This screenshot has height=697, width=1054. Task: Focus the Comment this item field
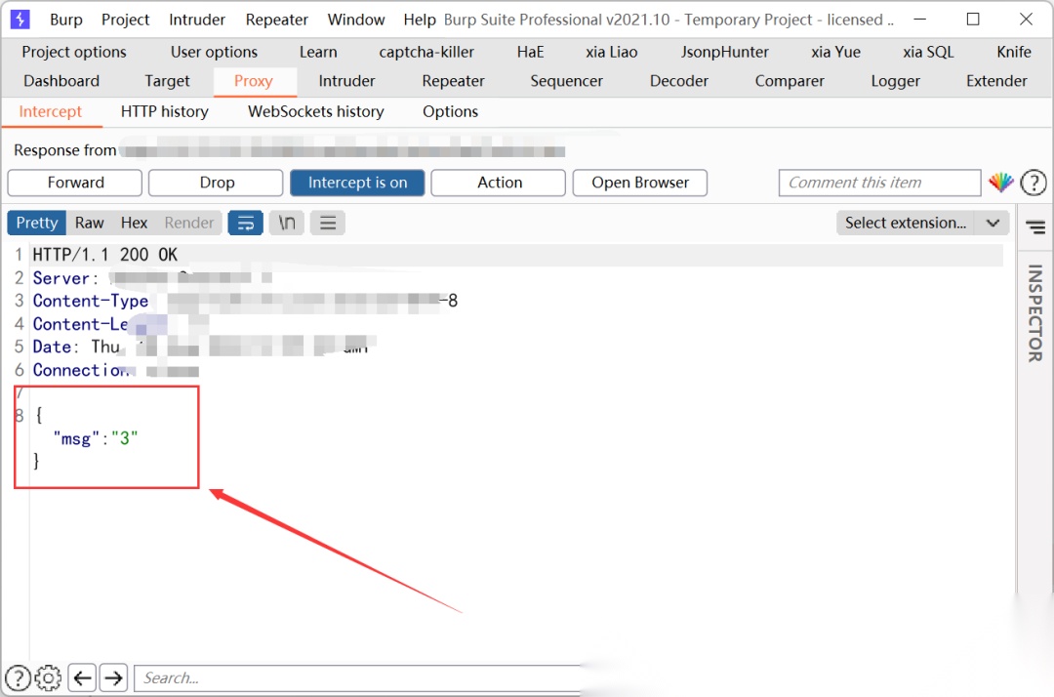click(880, 183)
